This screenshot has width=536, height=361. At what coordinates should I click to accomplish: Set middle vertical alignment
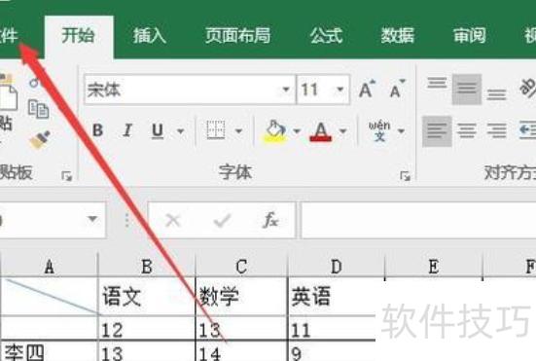(x=467, y=90)
